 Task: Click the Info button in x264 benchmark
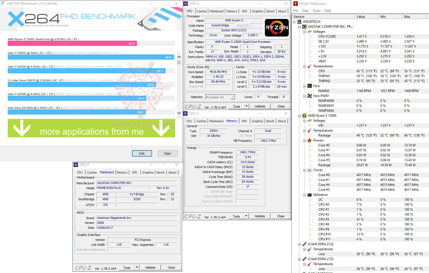(x=142, y=153)
